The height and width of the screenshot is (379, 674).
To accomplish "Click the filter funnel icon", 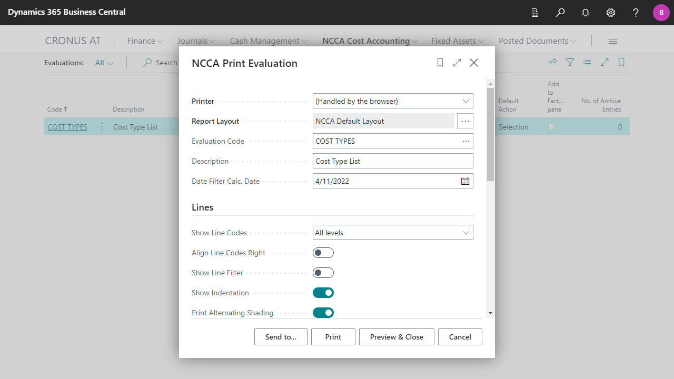I will [570, 62].
